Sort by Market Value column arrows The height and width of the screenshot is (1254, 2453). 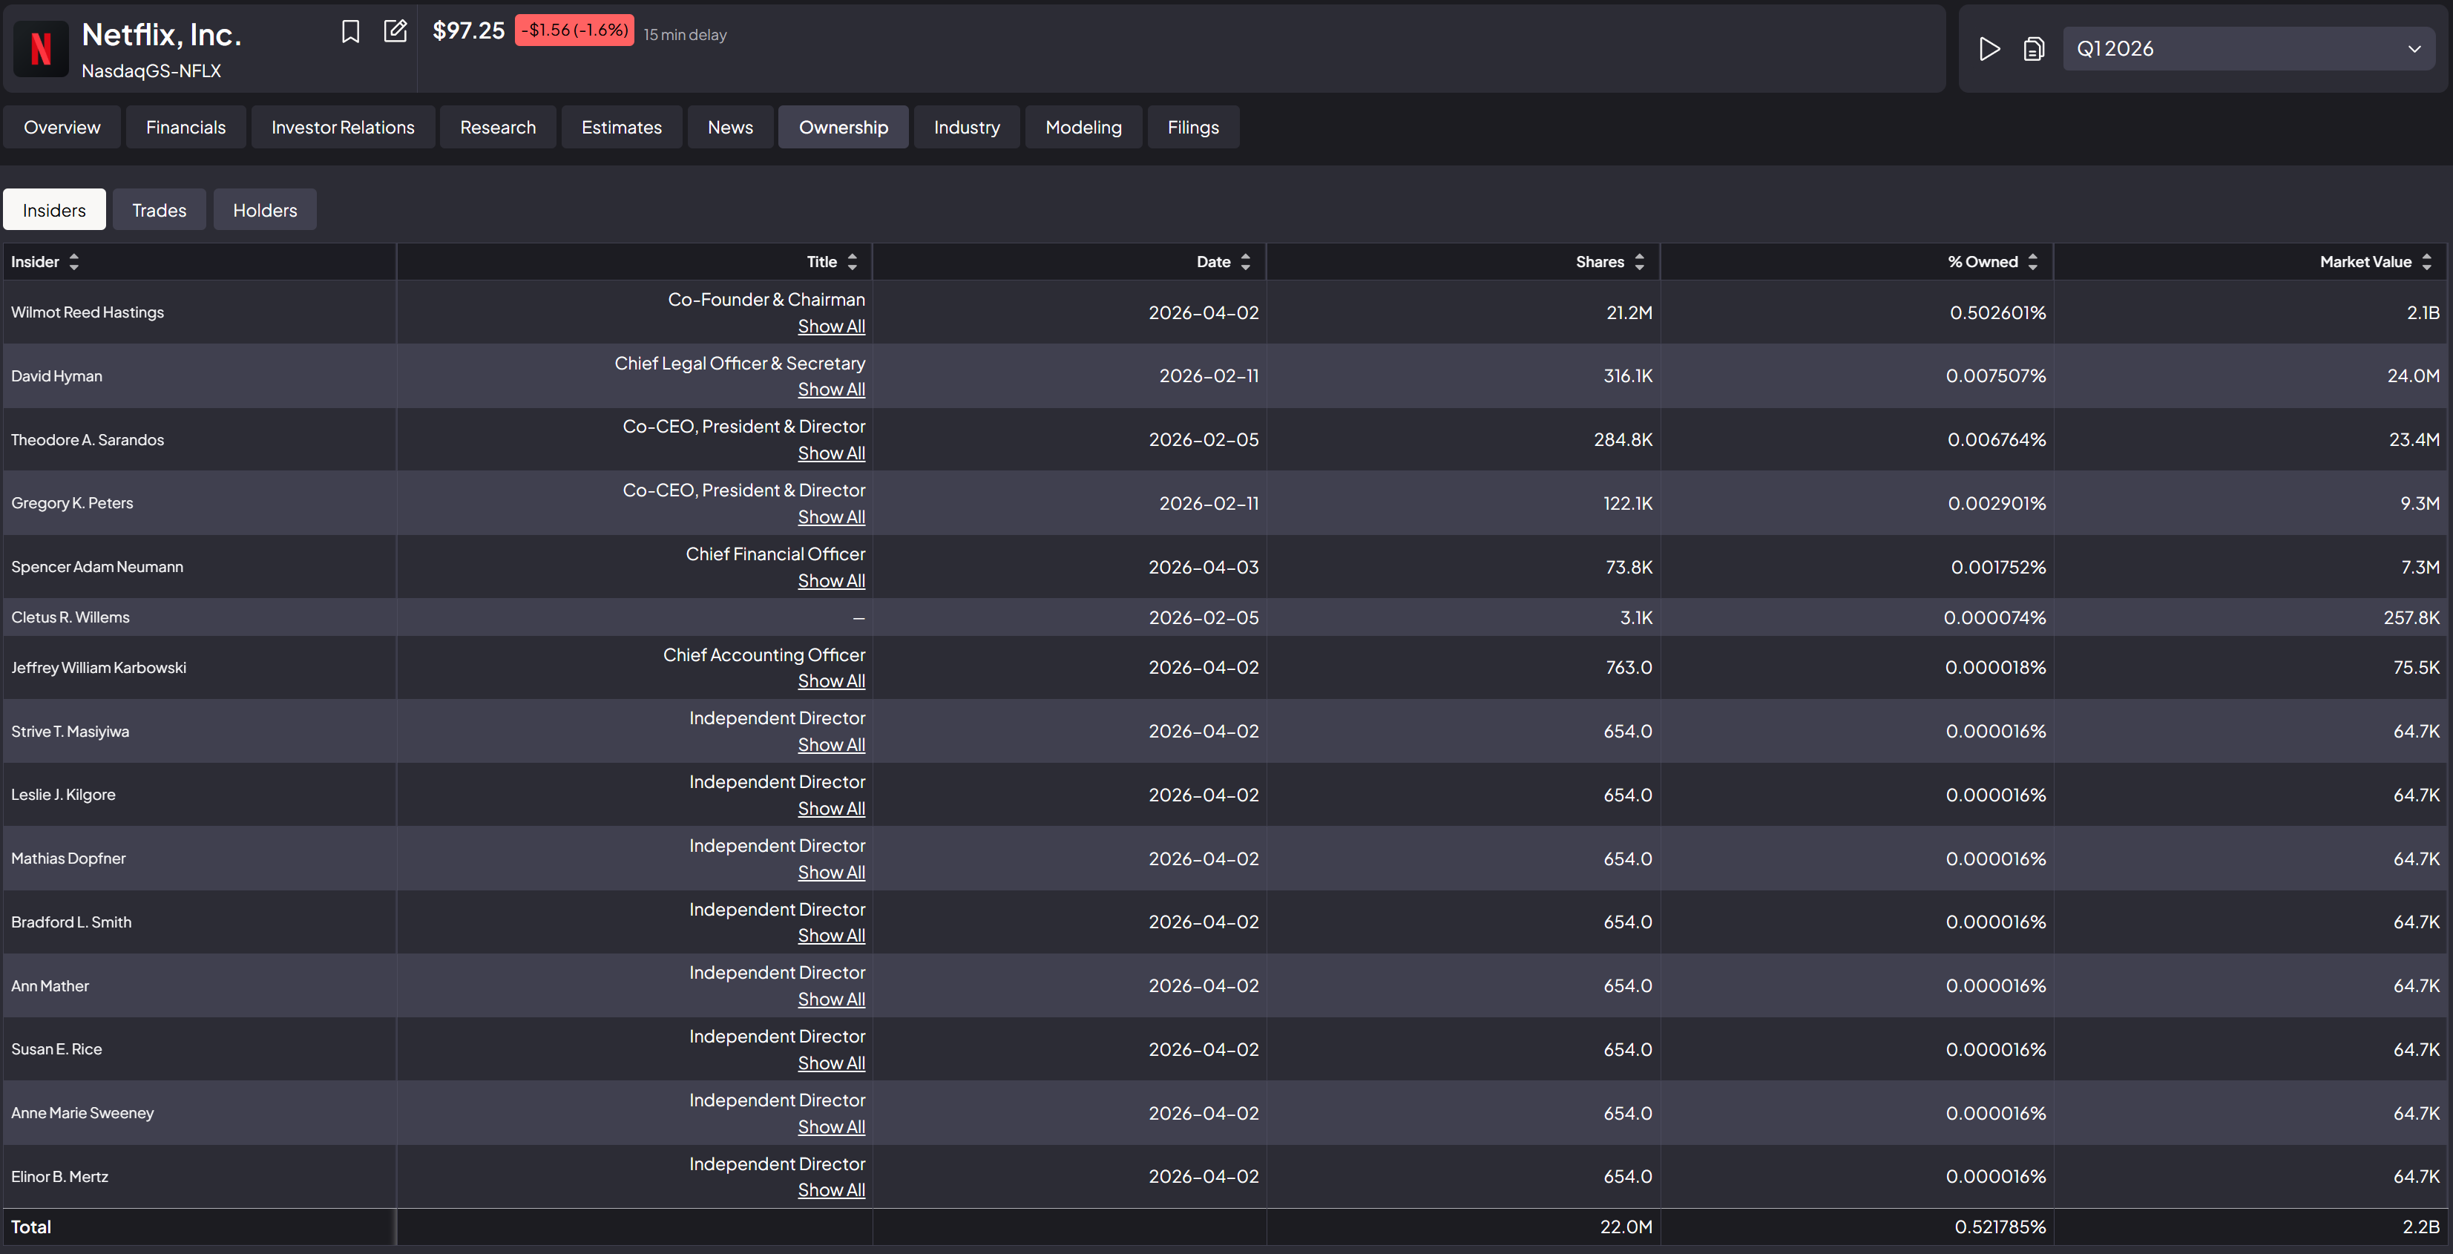click(2426, 262)
